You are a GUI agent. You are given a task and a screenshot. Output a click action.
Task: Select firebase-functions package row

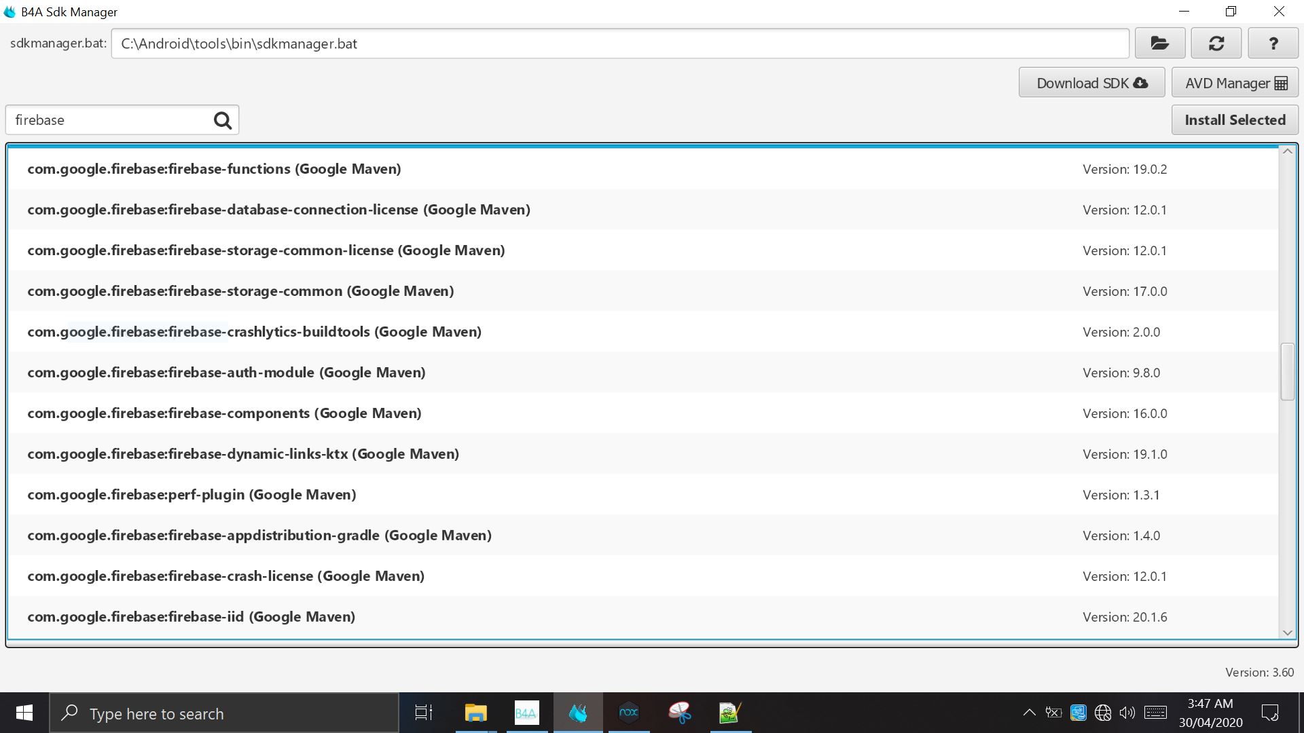pyautogui.click(x=642, y=169)
